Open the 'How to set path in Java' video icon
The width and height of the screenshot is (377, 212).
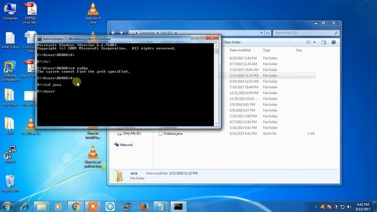click(93, 157)
